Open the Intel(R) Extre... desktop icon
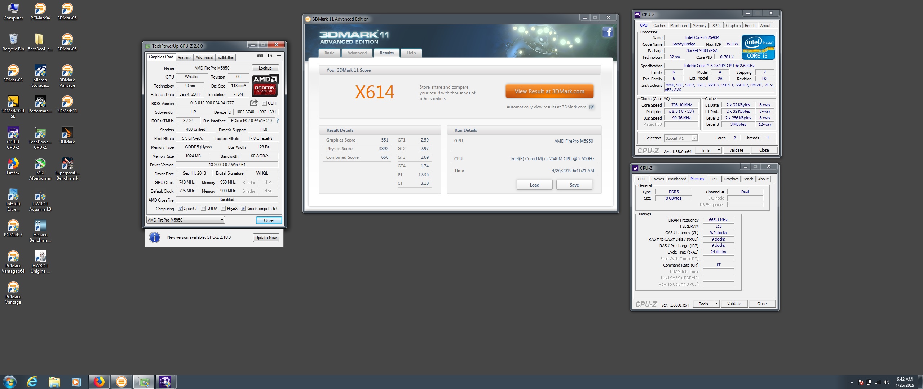This screenshot has height=389, width=923. click(x=13, y=200)
